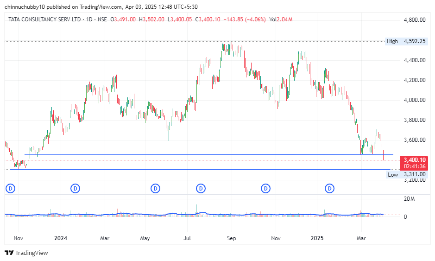Click the blue volume moving average line

(194, 214)
